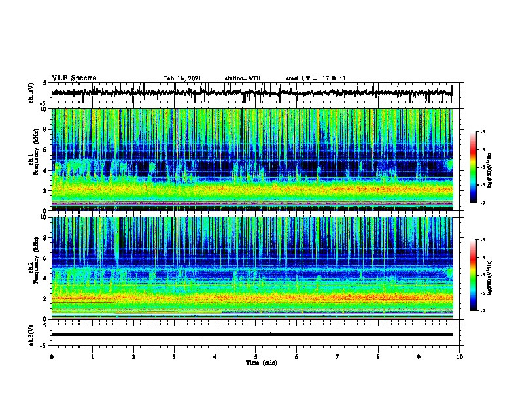
Task: Click the 'station=ATH' label
Action: [x=243, y=78]
